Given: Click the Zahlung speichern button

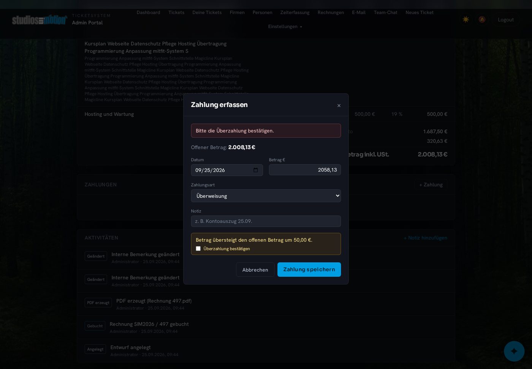Looking at the screenshot, I should (x=309, y=270).
